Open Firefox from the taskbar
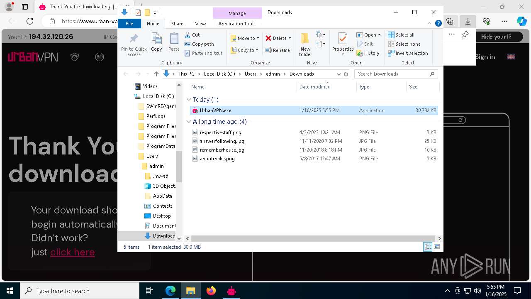531x299 pixels. click(211, 291)
